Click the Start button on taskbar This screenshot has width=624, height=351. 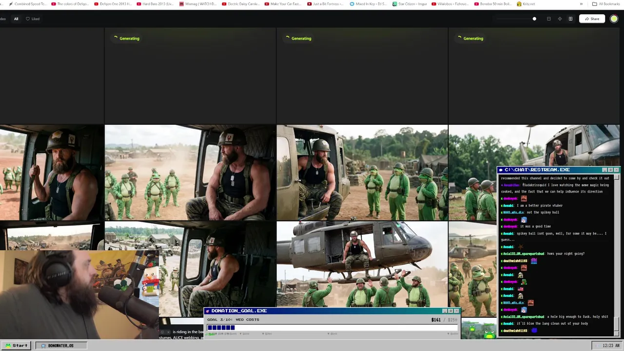17,345
